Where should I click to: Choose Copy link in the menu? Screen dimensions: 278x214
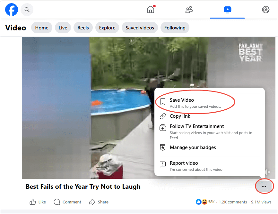click(209, 116)
